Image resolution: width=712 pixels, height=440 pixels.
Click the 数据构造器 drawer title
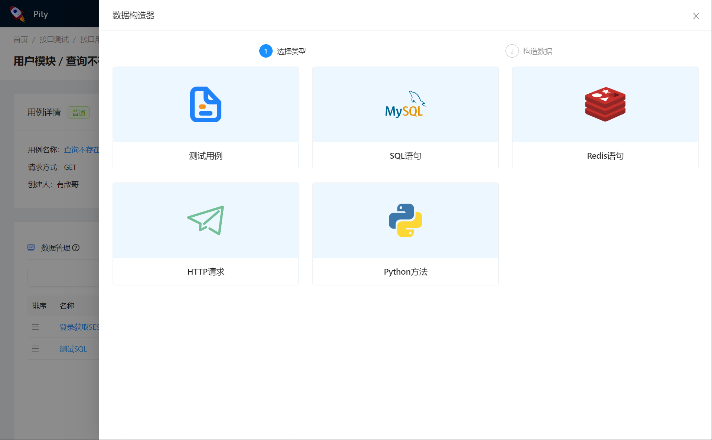point(133,15)
